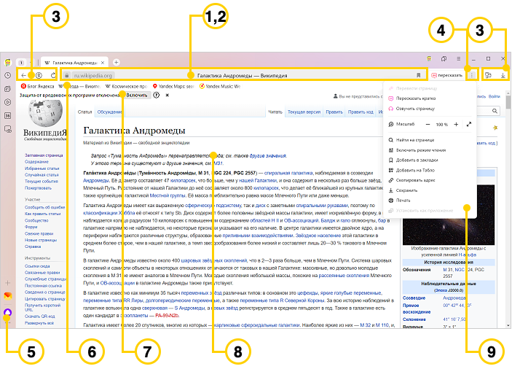Click the colorful avatar icon near hamburger menu

429,59
